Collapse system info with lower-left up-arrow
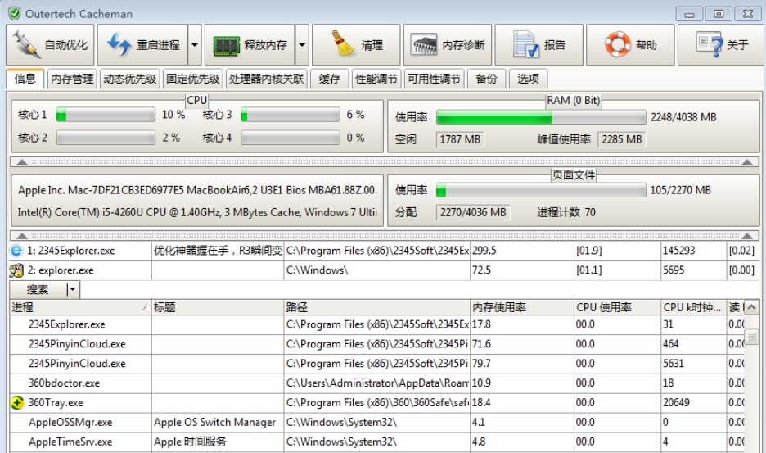766x453 pixels. (22, 235)
